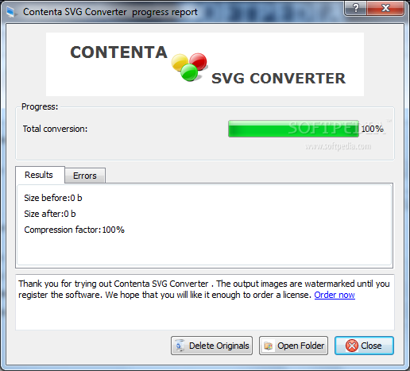
Task: Click the Total conversion progress bar
Action: pos(293,129)
